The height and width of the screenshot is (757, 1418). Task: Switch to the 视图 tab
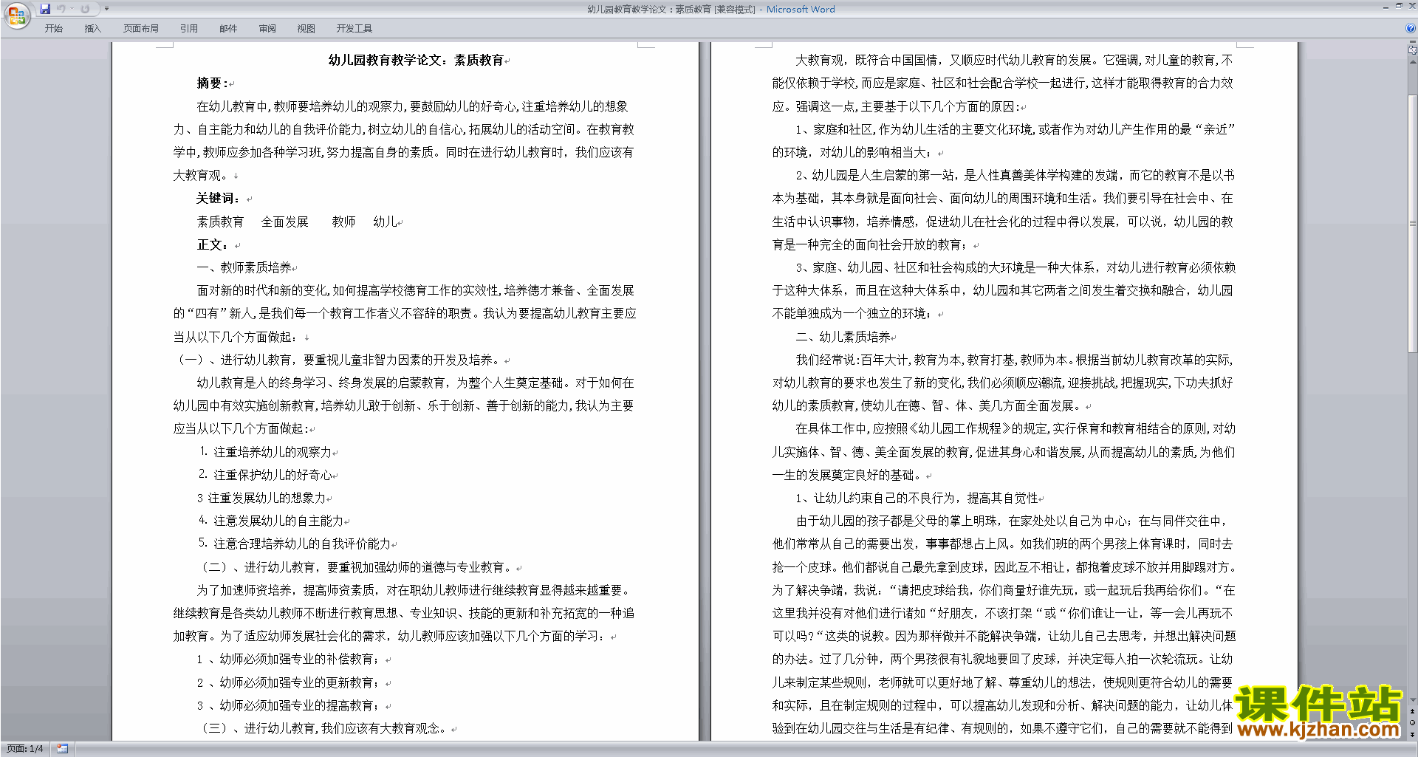(x=306, y=29)
